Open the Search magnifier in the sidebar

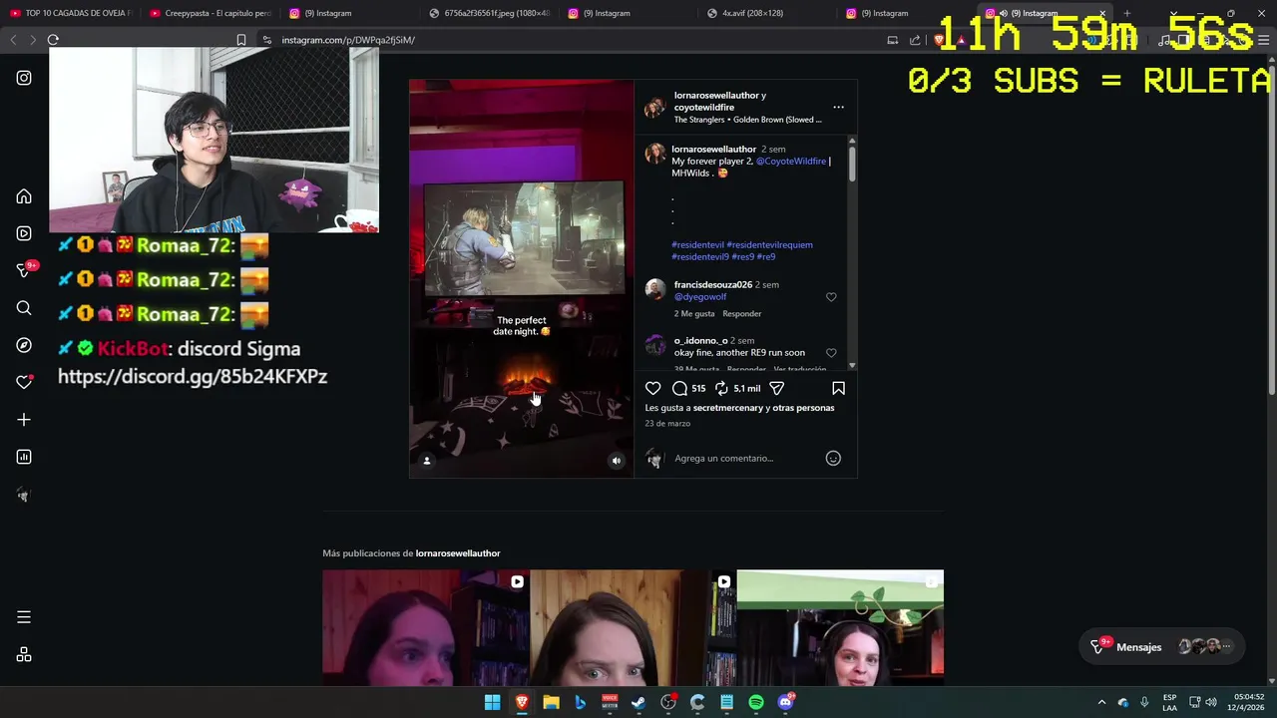point(24,308)
